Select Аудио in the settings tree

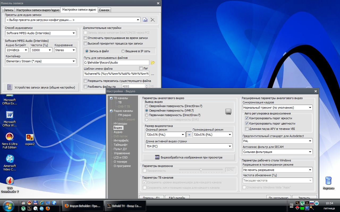[118, 132]
